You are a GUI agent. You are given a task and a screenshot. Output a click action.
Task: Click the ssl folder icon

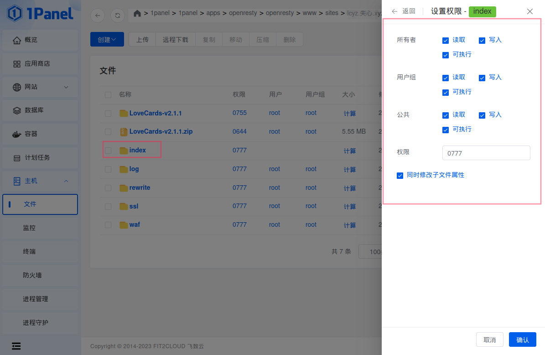click(x=124, y=207)
